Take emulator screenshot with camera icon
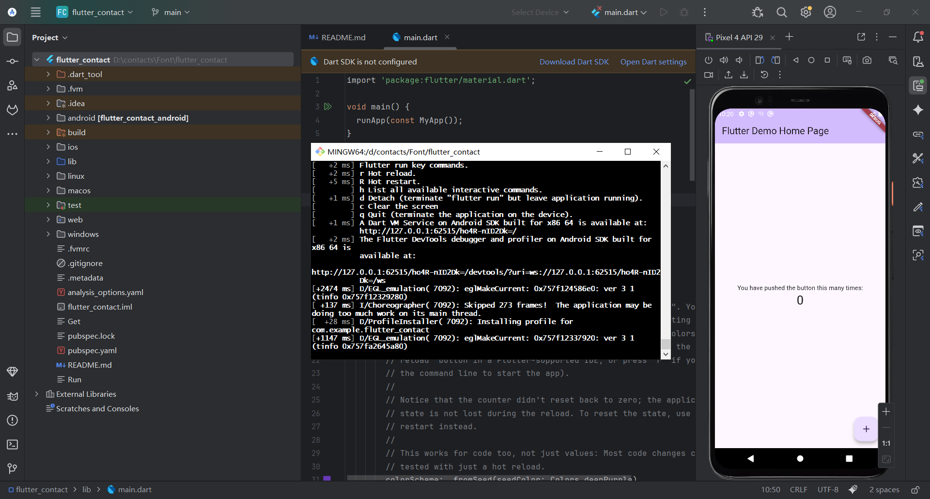This screenshot has width=930, height=499. pyautogui.click(x=867, y=60)
